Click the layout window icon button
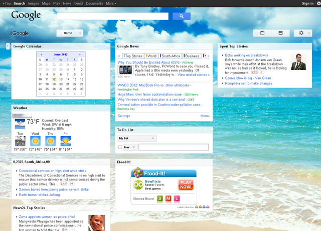The height and width of the screenshot is (231, 321). click(x=262, y=33)
